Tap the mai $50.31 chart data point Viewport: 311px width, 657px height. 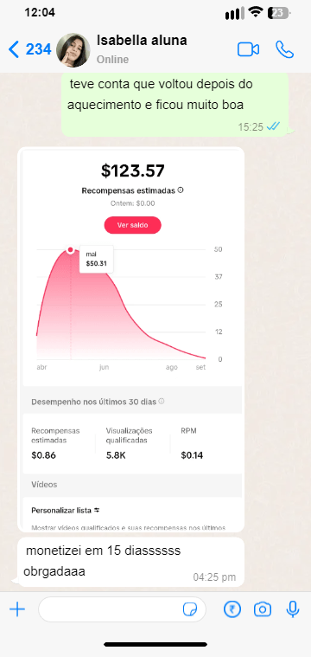[71, 250]
